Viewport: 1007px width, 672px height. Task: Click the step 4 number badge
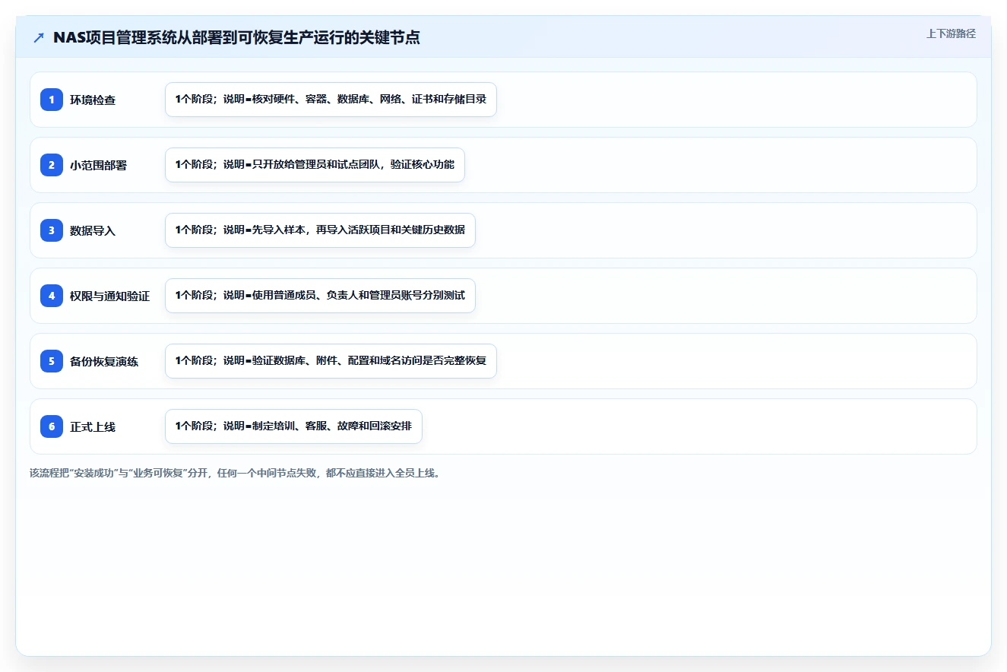point(52,296)
